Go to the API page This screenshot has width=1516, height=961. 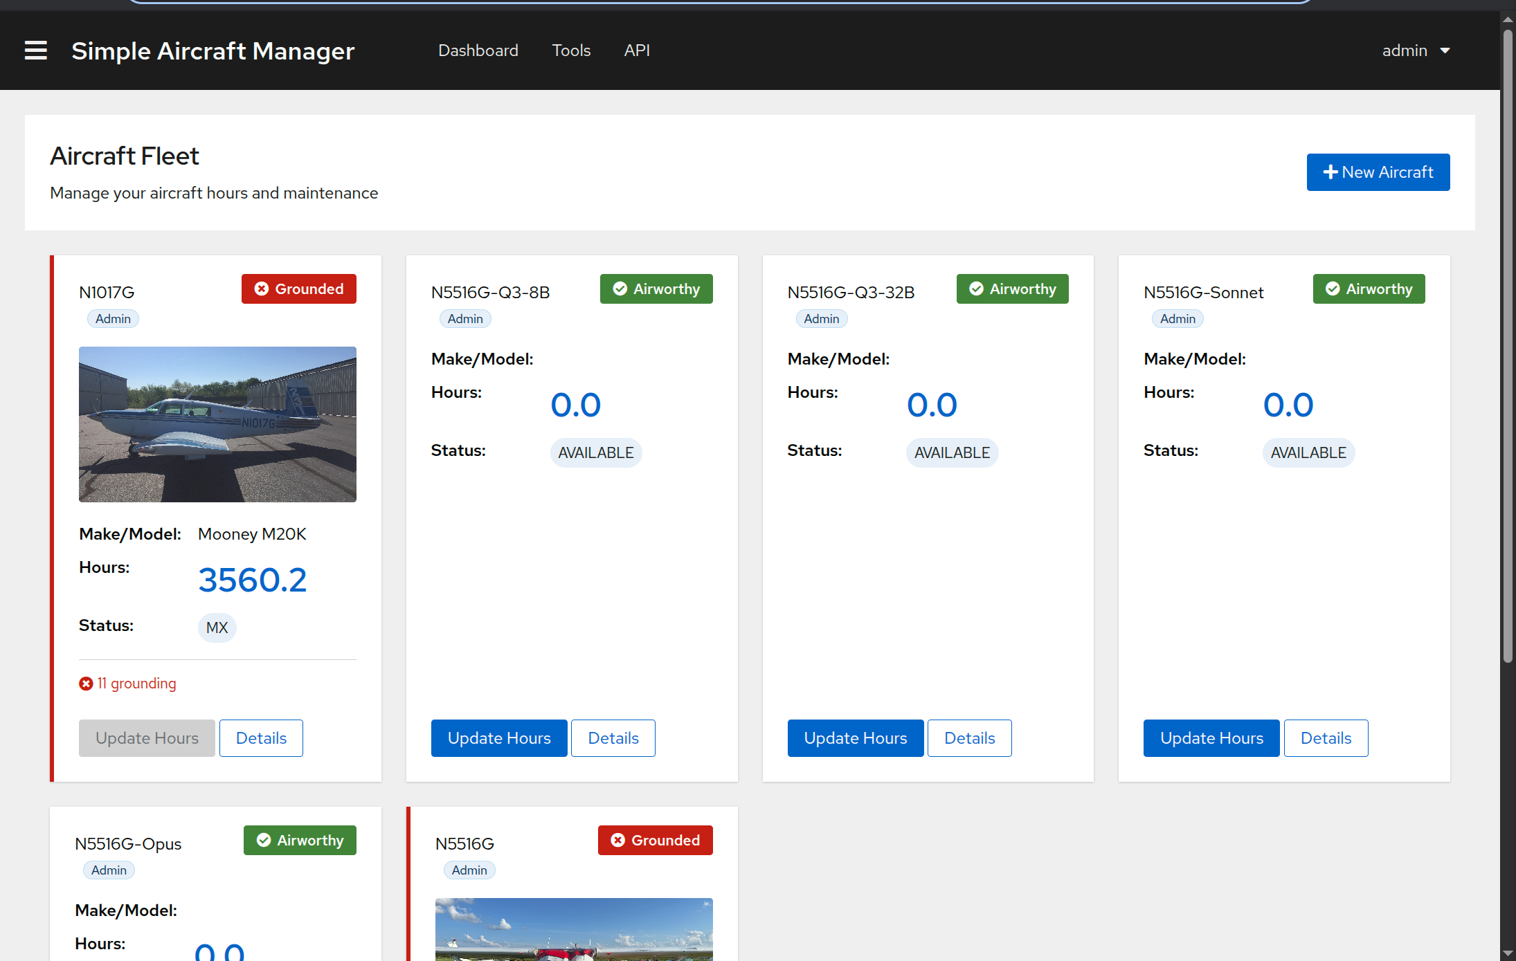636,51
